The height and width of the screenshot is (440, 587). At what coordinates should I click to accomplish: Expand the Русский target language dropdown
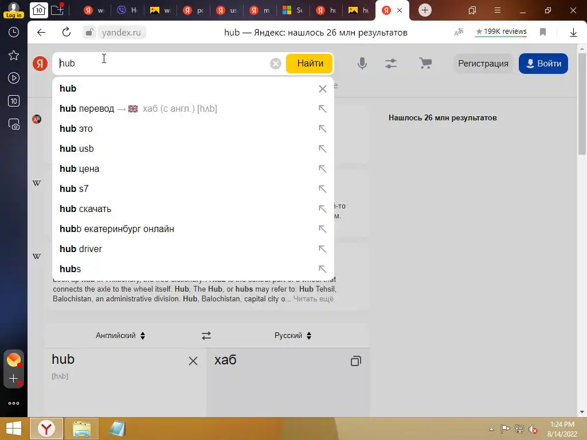point(293,336)
